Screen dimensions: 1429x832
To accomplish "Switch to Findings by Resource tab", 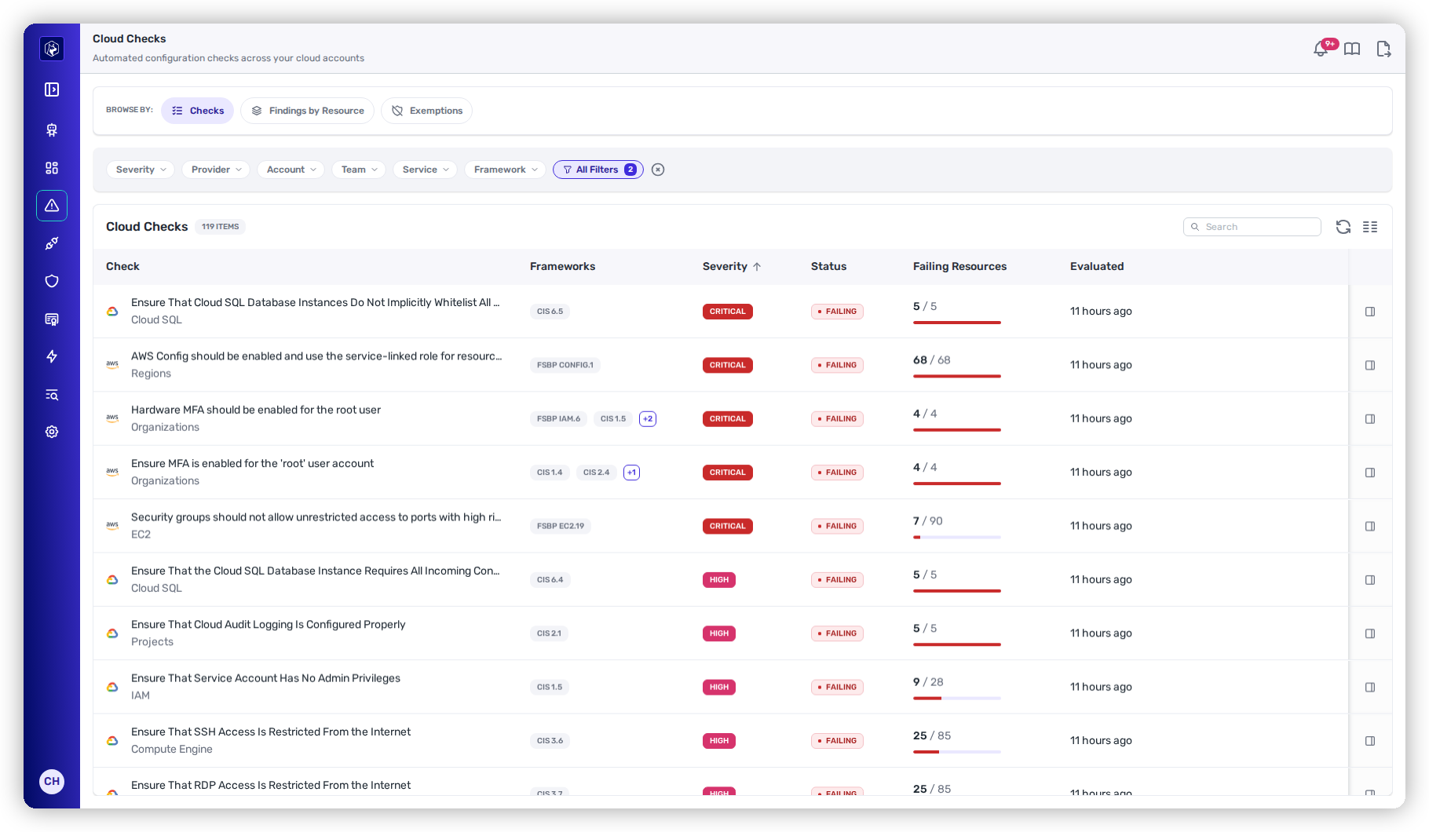I will [x=307, y=111].
